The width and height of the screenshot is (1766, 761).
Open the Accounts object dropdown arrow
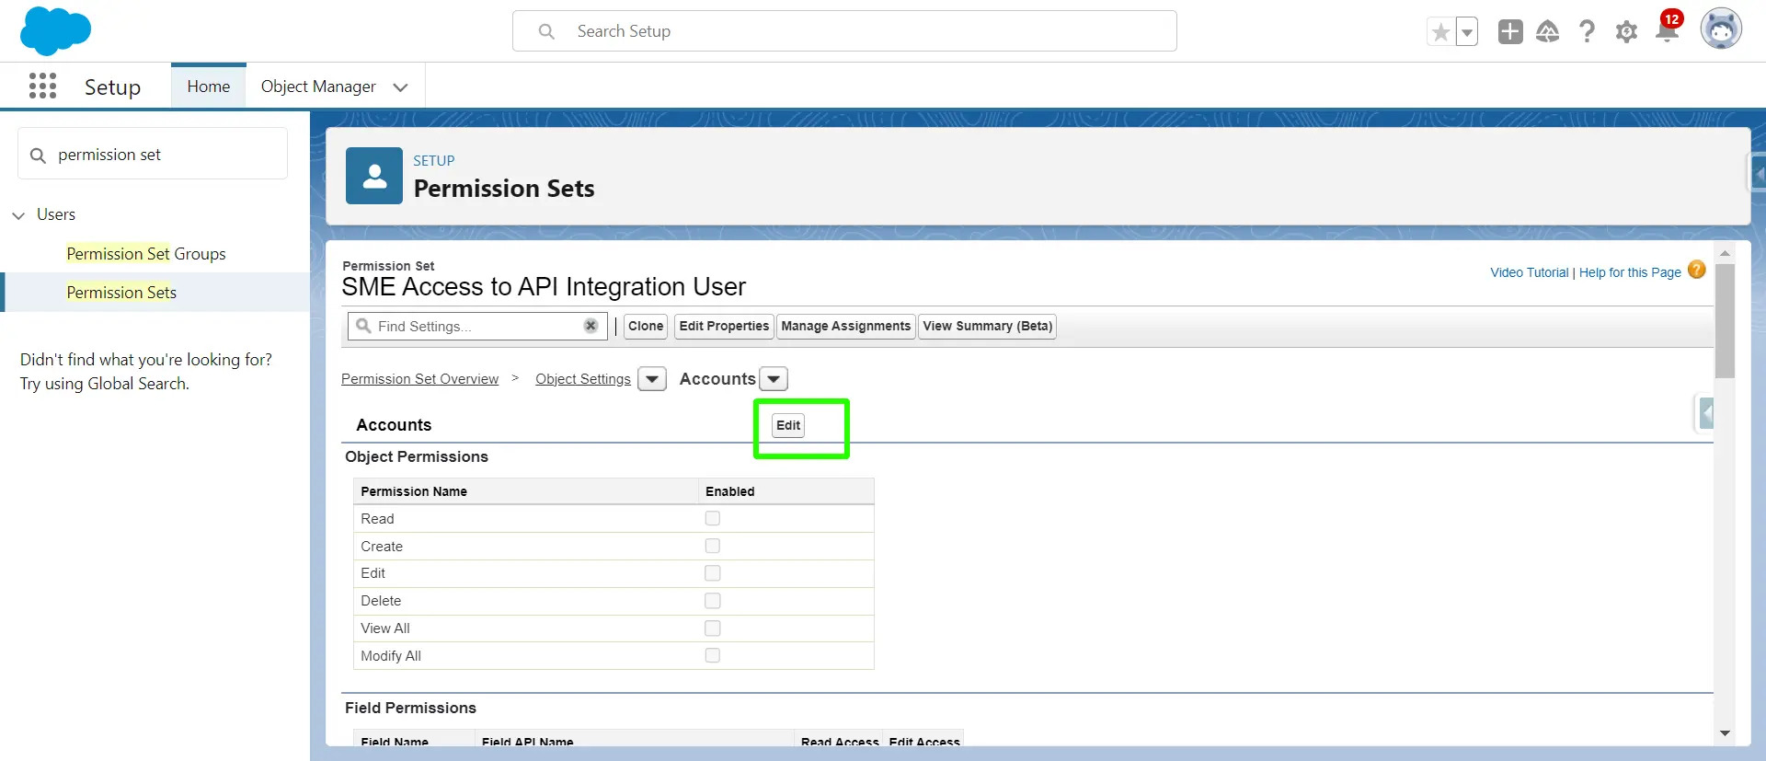click(774, 379)
